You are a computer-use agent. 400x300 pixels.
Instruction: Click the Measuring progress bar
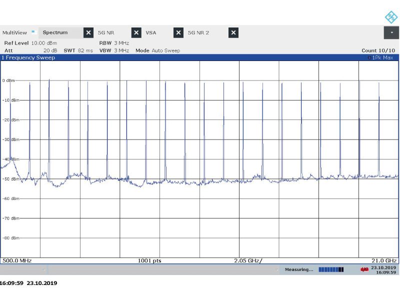click(x=331, y=269)
